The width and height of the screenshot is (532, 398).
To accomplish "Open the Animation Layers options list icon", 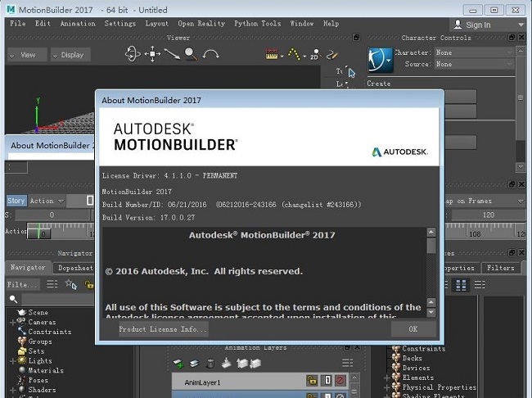I will [x=347, y=363].
